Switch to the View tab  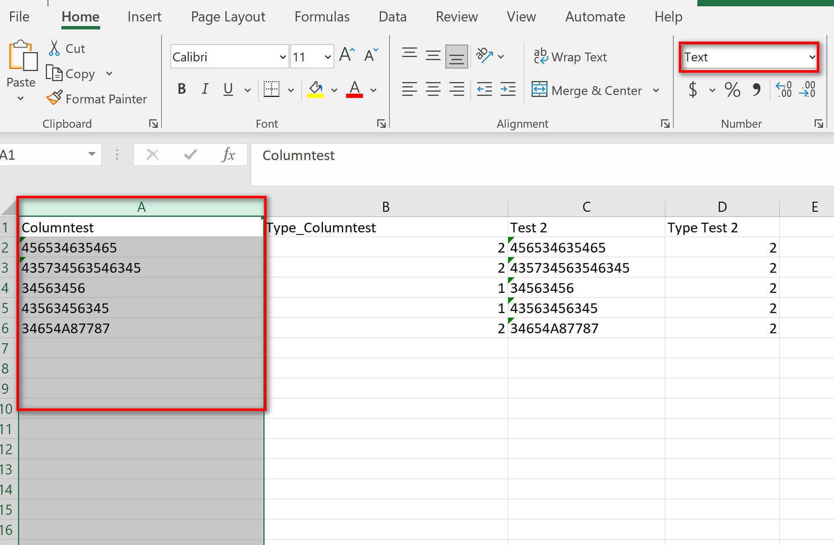tap(521, 17)
